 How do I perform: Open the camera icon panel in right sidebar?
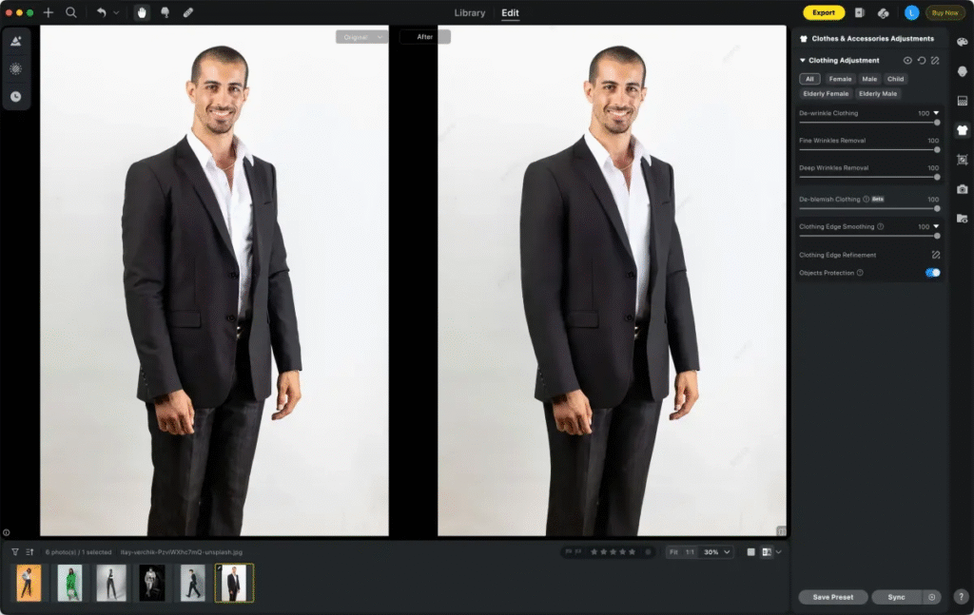[x=962, y=189]
